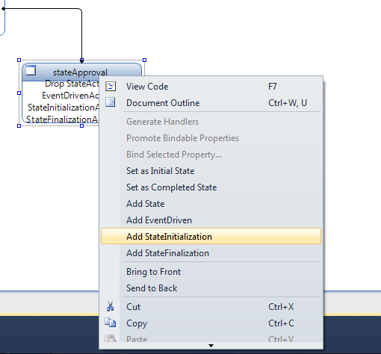This screenshot has height=354, width=381.
Task: Select Set as Initial State
Action: (211, 171)
